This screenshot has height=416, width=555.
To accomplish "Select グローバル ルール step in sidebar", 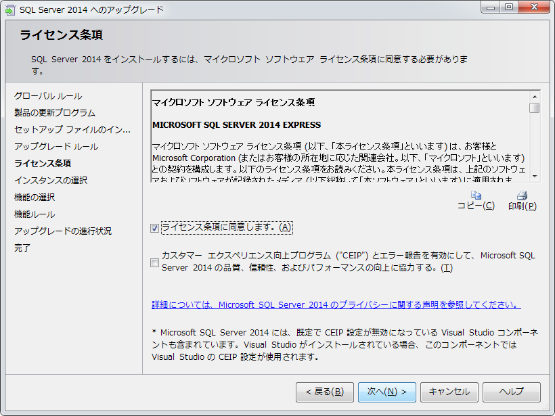I will (x=48, y=96).
